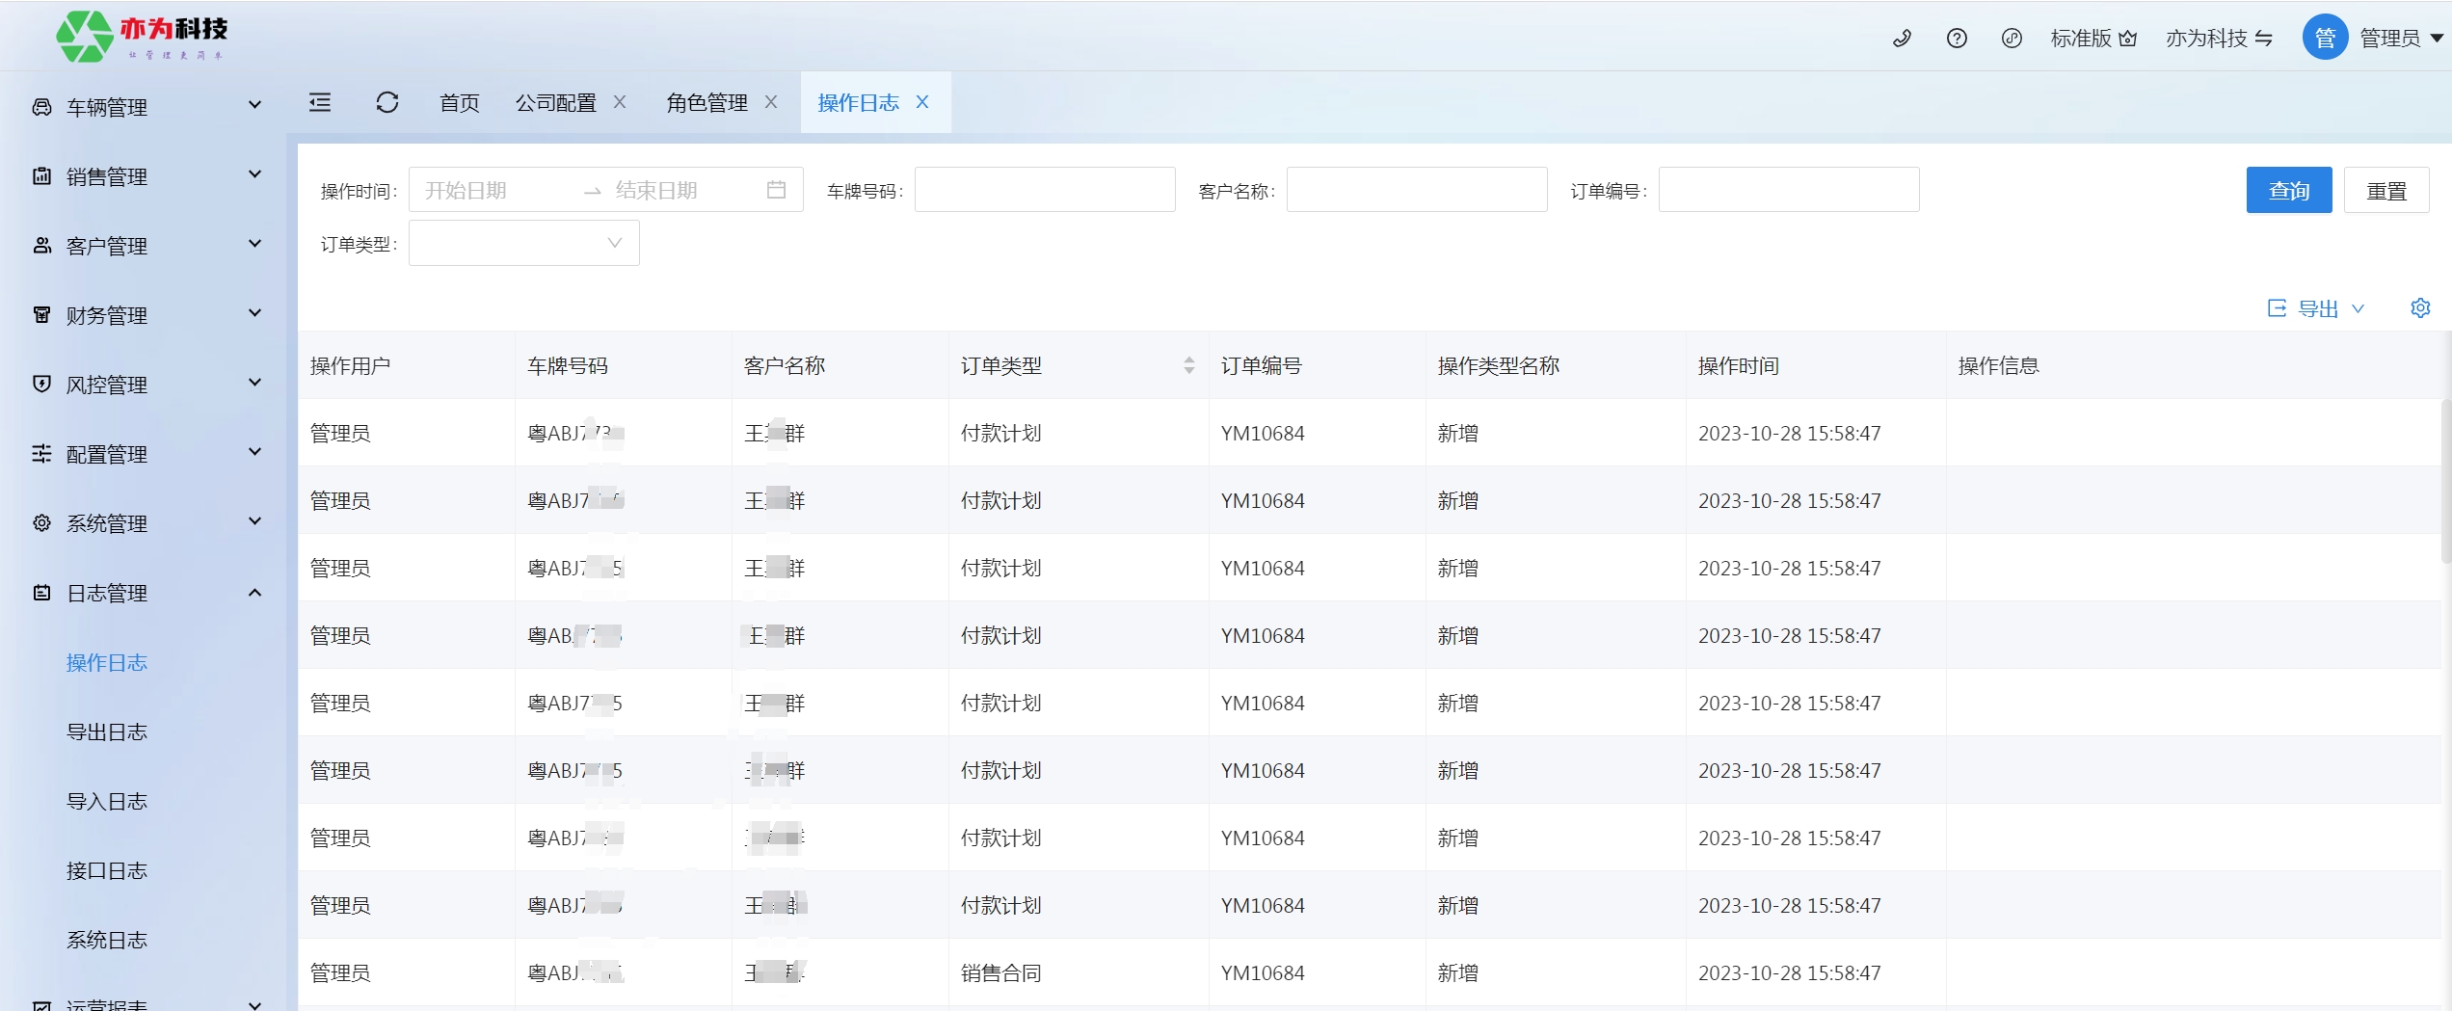Click the 标准版 crown icon
Screen dimensions: 2452x1011
(x=2128, y=39)
